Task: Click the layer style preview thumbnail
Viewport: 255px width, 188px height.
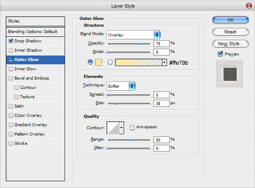Action: tap(230, 74)
